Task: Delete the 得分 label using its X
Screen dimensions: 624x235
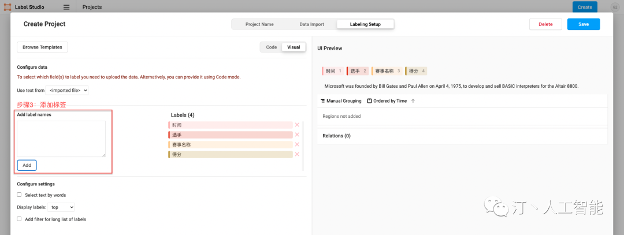Action: (297, 154)
